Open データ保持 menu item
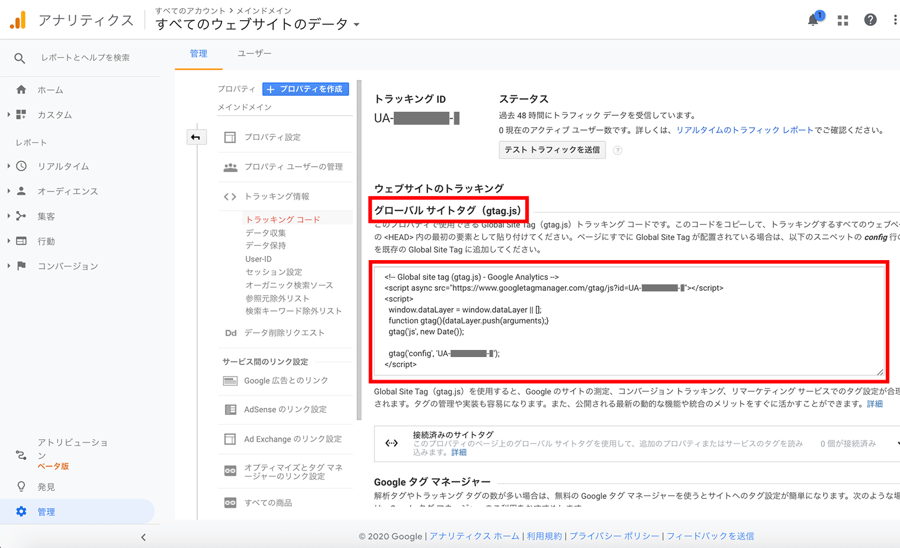Viewport: 900px width, 548px height. click(266, 245)
